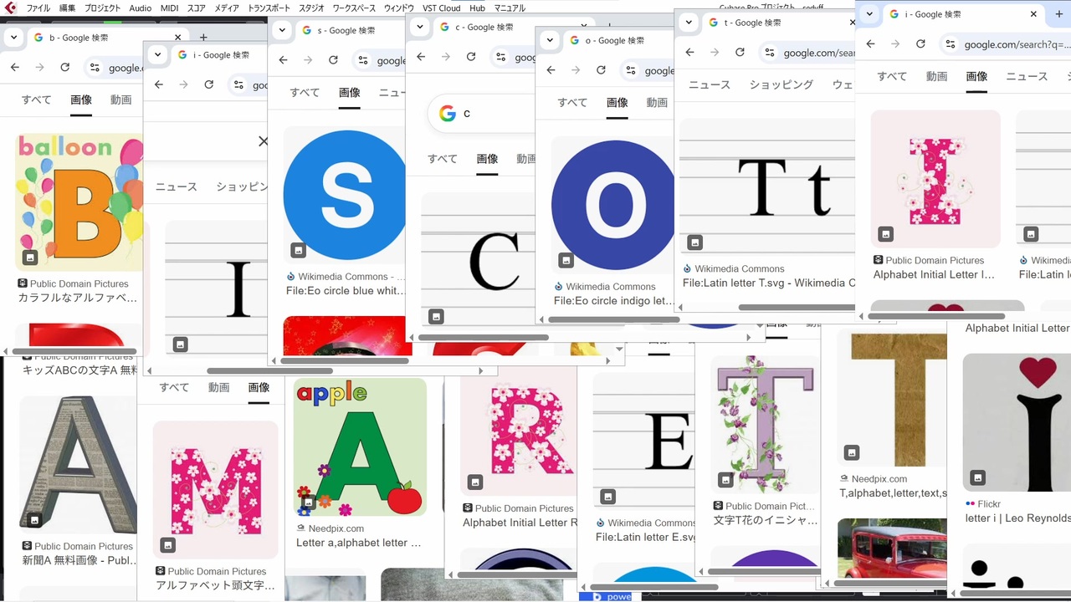Reload the "c - Google 検索" page
This screenshot has width=1071, height=602.
point(471,57)
